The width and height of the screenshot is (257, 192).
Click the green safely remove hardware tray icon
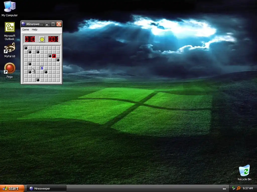point(234,188)
